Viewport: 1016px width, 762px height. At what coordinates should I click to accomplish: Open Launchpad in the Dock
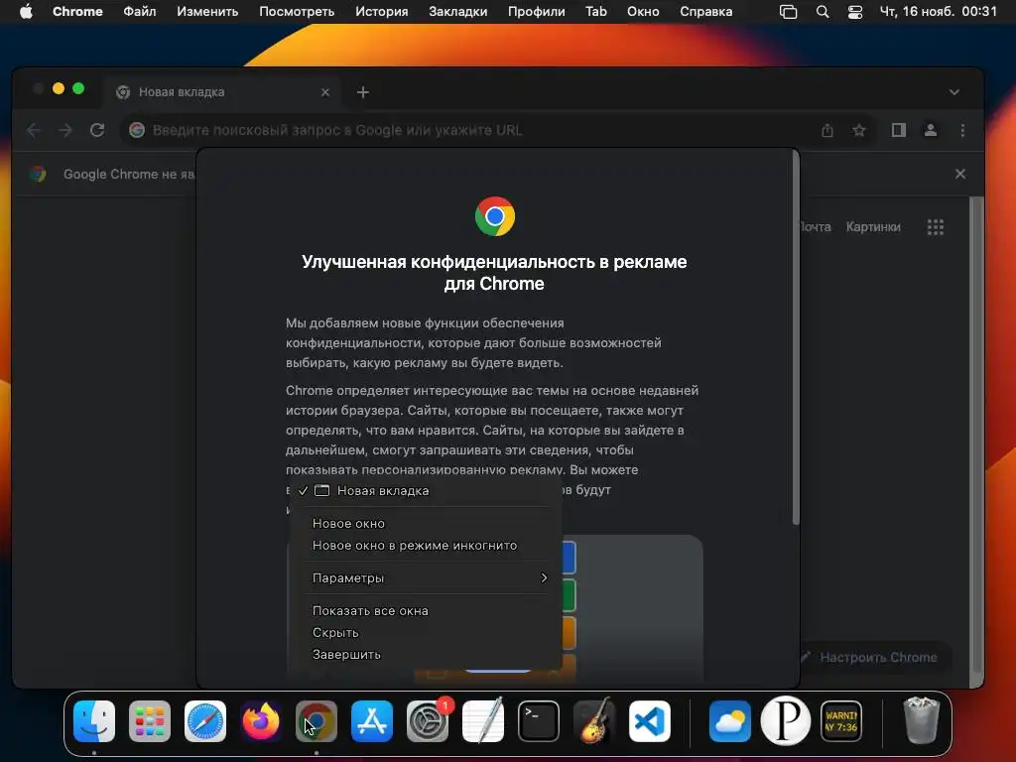pyautogui.click(x=150, y=721)
